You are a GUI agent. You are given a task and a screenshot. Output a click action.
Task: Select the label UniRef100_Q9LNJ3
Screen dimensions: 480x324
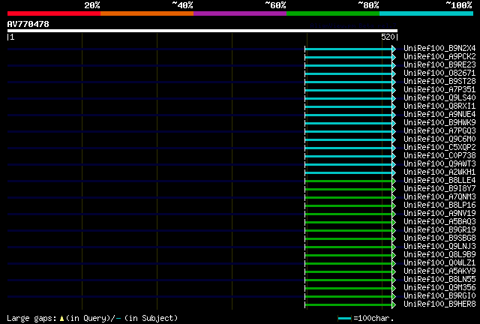click(439, 247)
